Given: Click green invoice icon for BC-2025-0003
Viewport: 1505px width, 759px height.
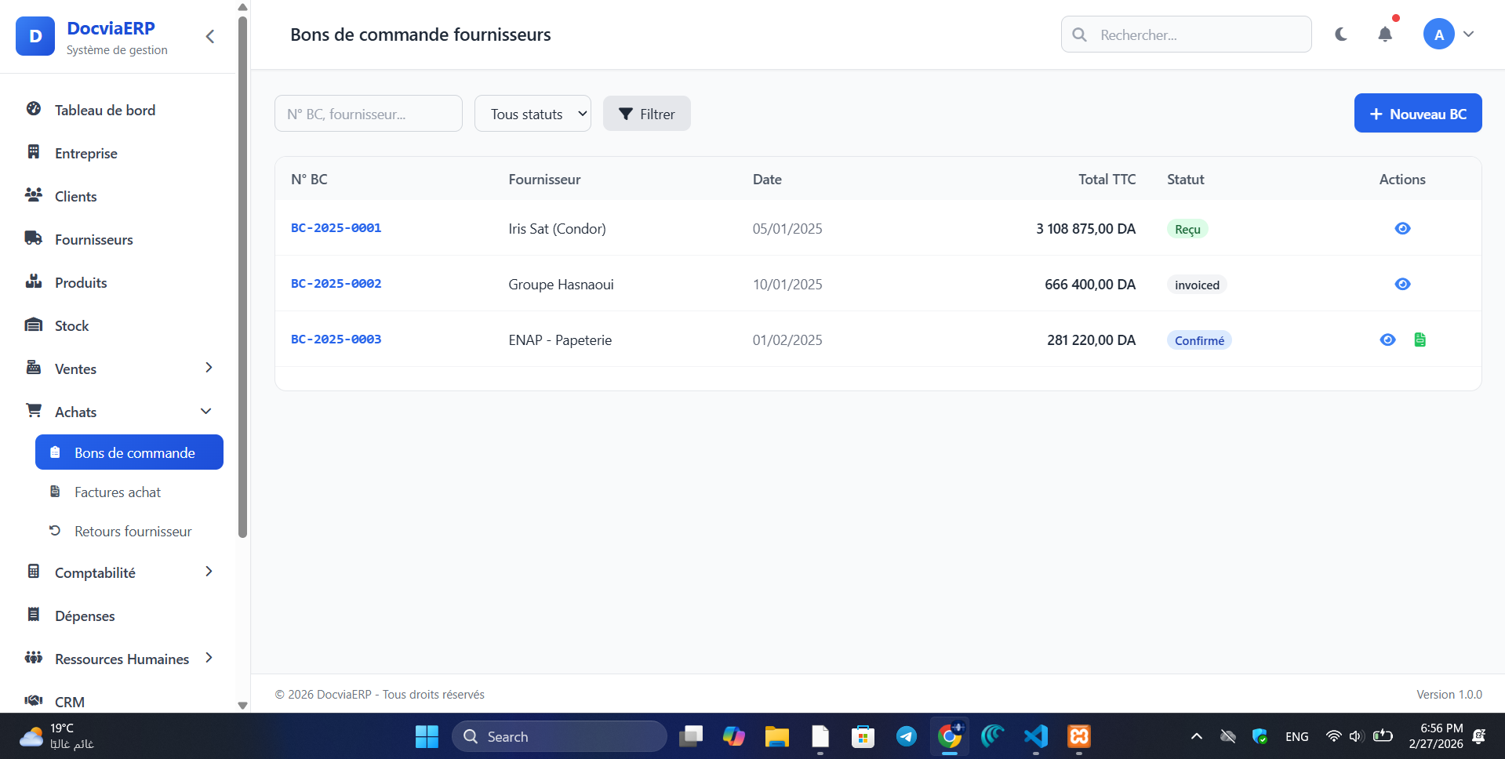Looking at the screenshot, I should pyautogui.click(x=1420, y=340).
